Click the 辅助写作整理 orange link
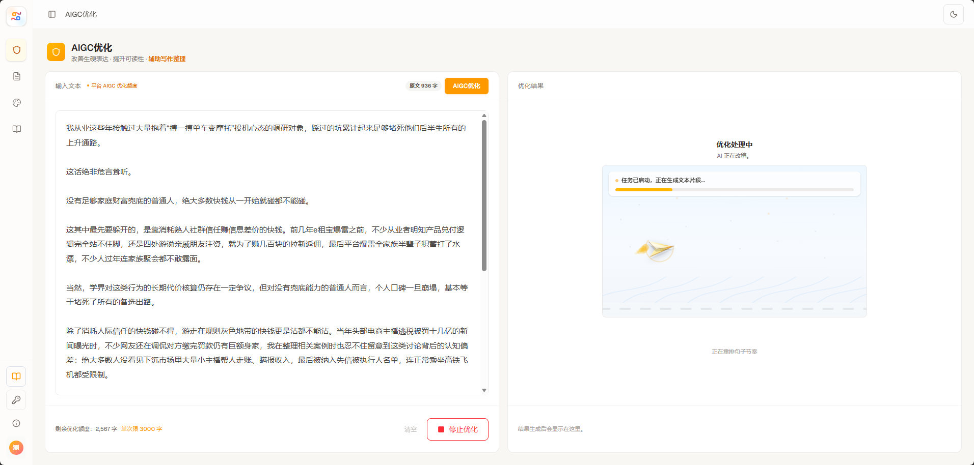 click(167, 59)
